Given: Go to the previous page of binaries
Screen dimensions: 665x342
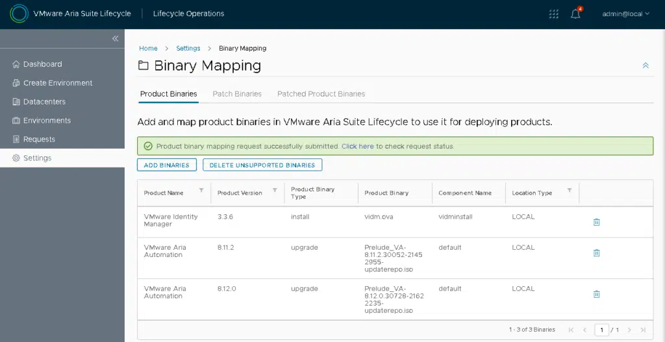Looking at the screenshot, I should coord(584,330).
